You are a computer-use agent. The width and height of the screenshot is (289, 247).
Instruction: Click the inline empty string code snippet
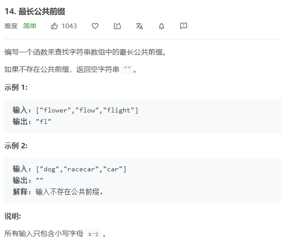click(128, 70)
